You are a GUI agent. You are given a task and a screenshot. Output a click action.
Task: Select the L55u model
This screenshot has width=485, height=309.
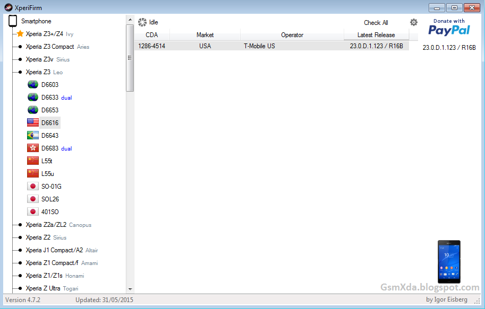(x=48, y=173)
